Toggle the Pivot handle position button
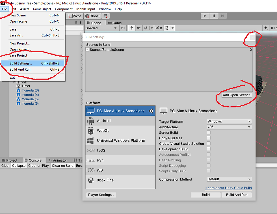This screenshot has width=277, height=214. point(75,16)
